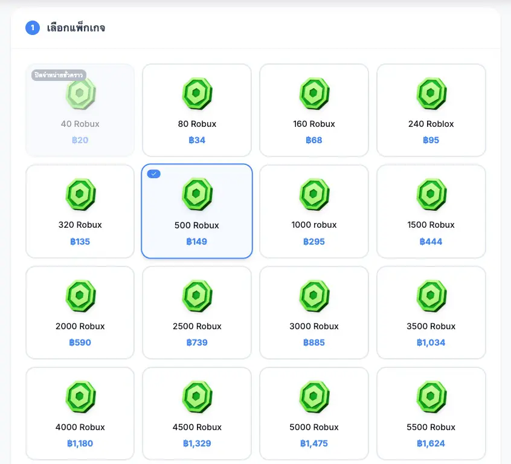Screen dimensions: 511x464
Task: Click the 4500 Robux coin icon
Action: 197,397
